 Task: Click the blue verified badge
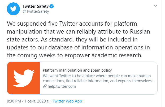(x=50, y=6)
